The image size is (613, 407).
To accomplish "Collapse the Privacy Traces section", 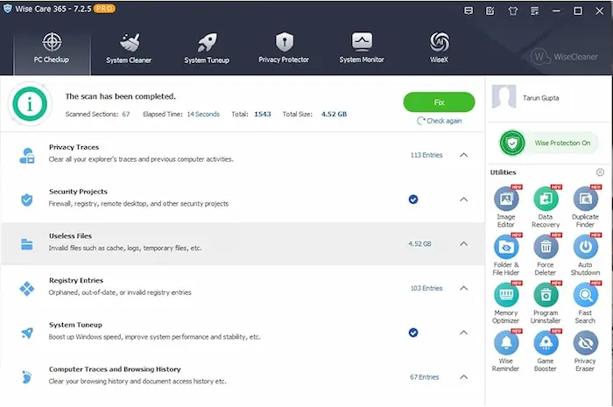I will [463, 155].
